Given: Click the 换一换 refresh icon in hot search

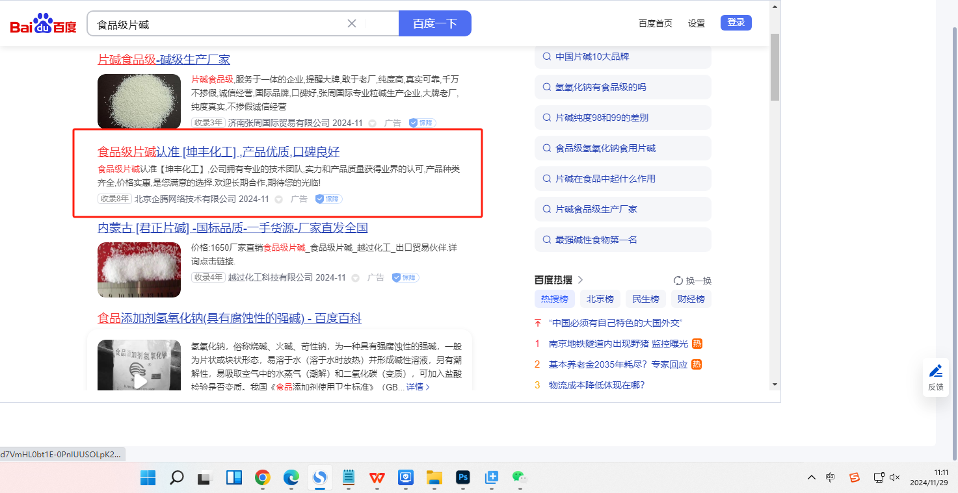Looking at the screenshot, I should [x=678, y=281].
